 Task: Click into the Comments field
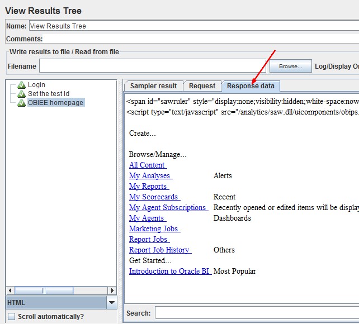pyautogui.click(x=201, y=39)
